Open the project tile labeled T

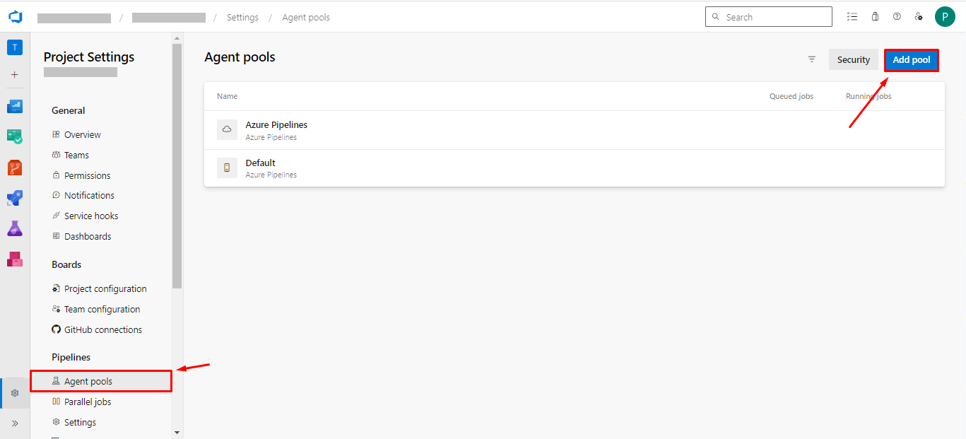[15, 47]
